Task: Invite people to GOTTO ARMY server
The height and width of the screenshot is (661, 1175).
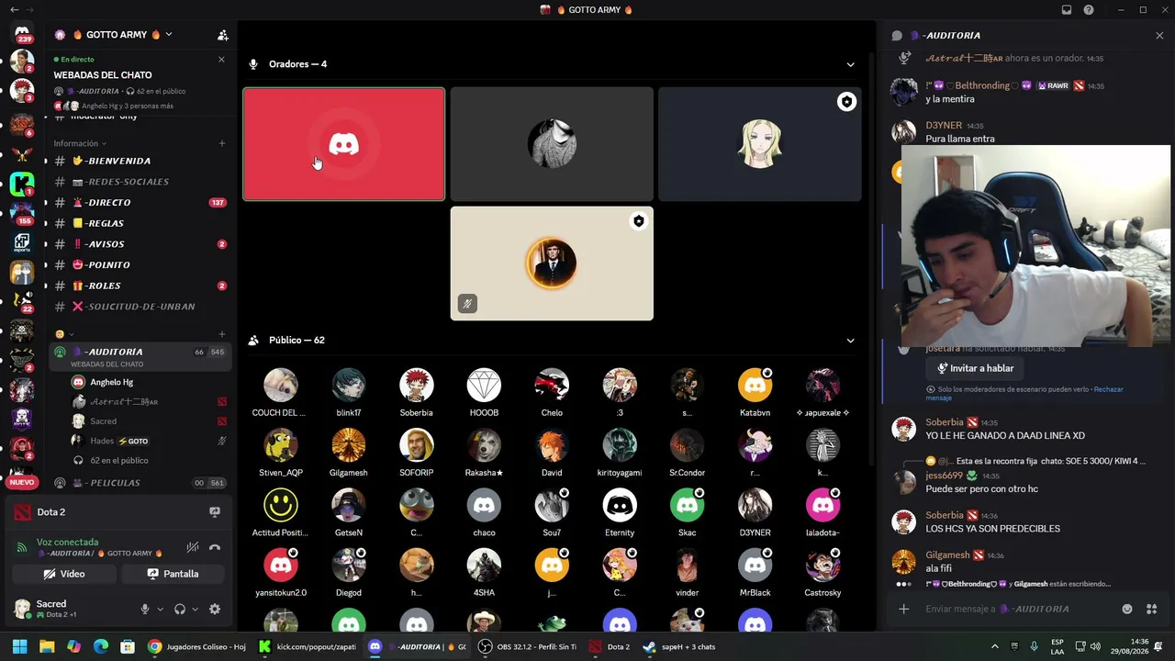Action: [222, 35]
